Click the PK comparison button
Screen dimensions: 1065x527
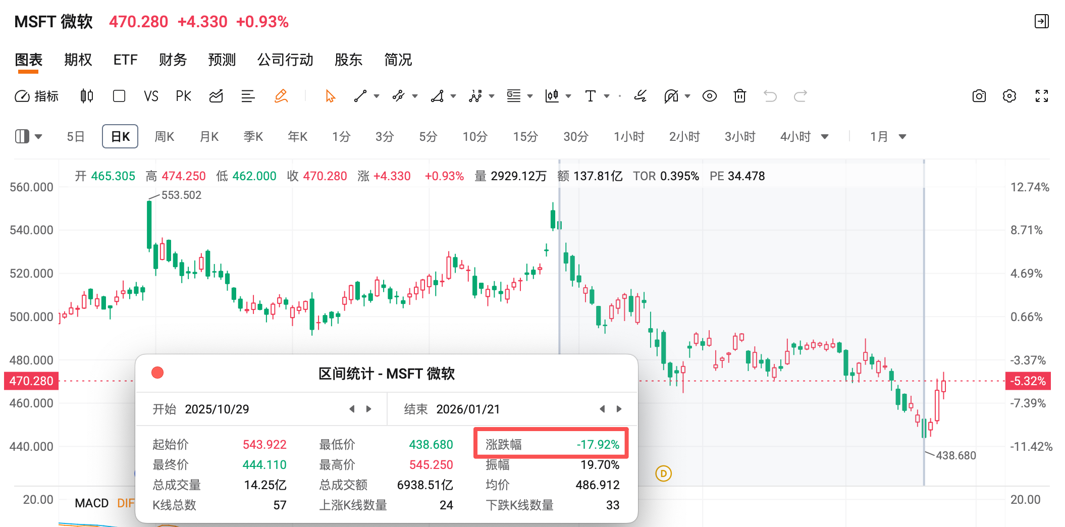coord(184,96)
